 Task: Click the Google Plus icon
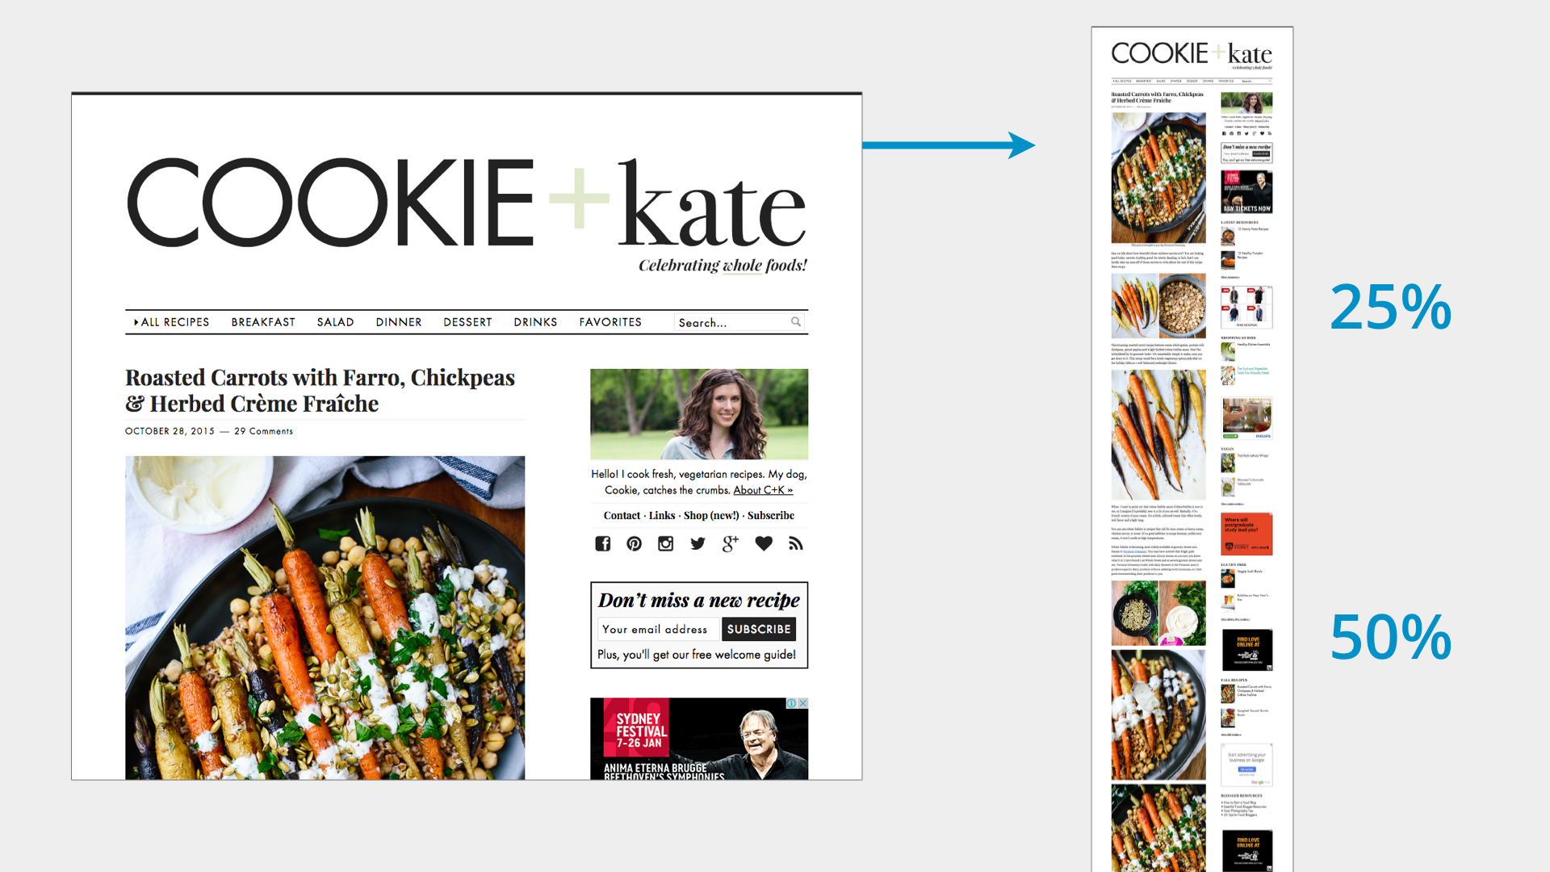(x=731, y=543)
